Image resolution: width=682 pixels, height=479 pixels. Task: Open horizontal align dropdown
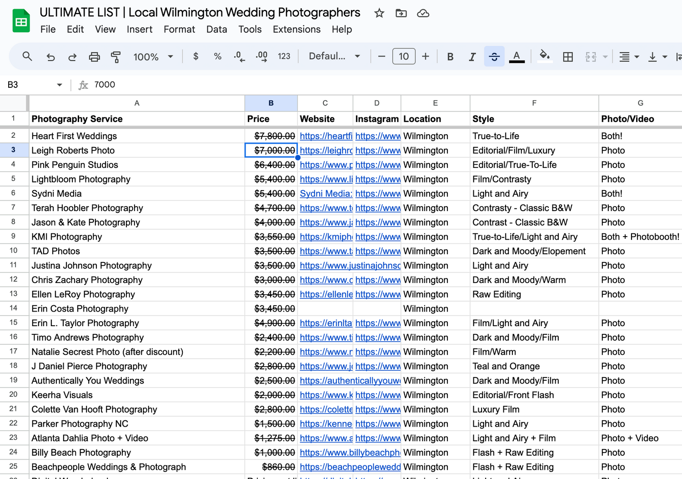[x=629, y=57]
